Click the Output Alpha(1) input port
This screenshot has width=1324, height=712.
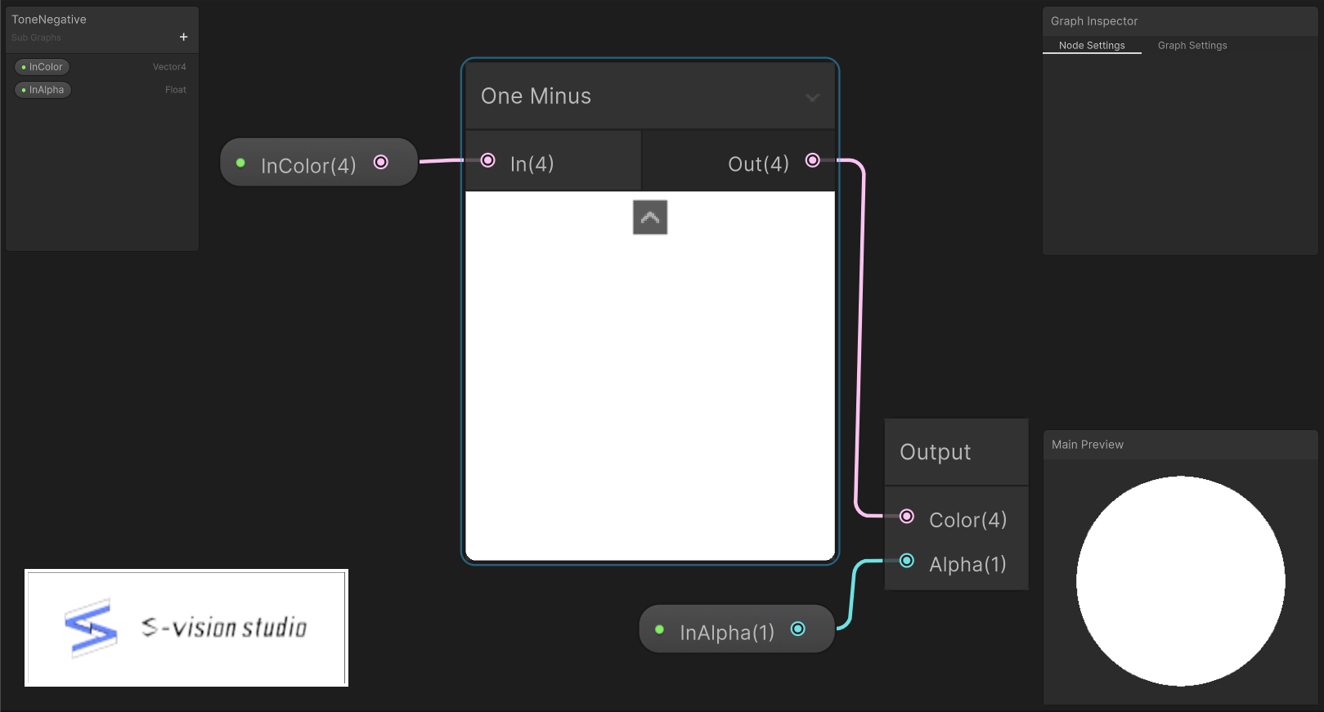(x=907, y=560)
